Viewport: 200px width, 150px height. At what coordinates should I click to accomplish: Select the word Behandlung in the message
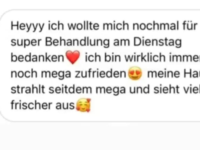coord(77,42)
